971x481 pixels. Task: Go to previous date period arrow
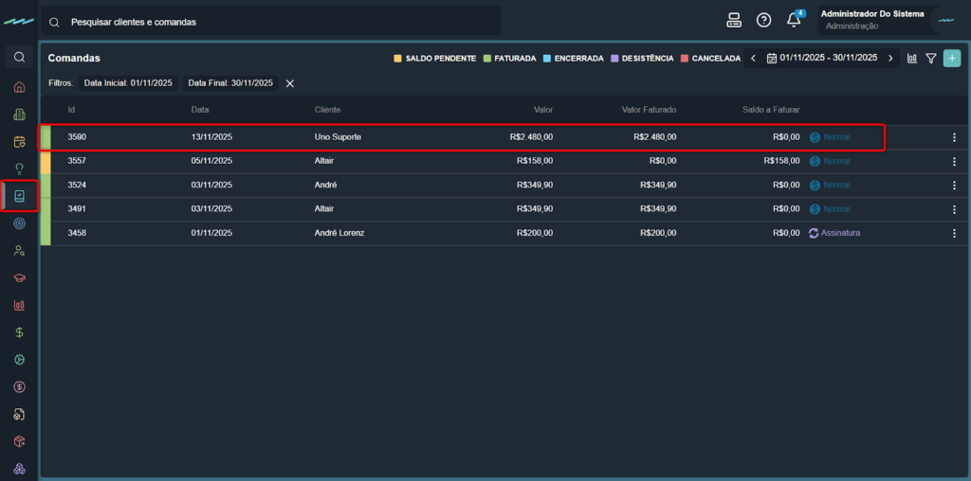point(753,59)
